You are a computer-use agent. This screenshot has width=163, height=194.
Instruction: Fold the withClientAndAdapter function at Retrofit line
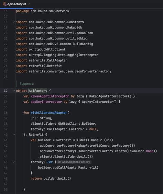(14, 135)
